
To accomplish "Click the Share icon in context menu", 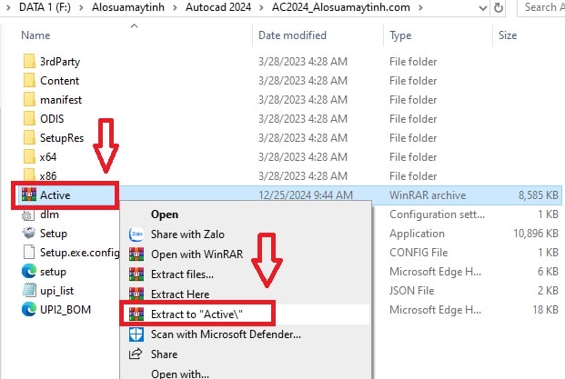I will point(137,354).
